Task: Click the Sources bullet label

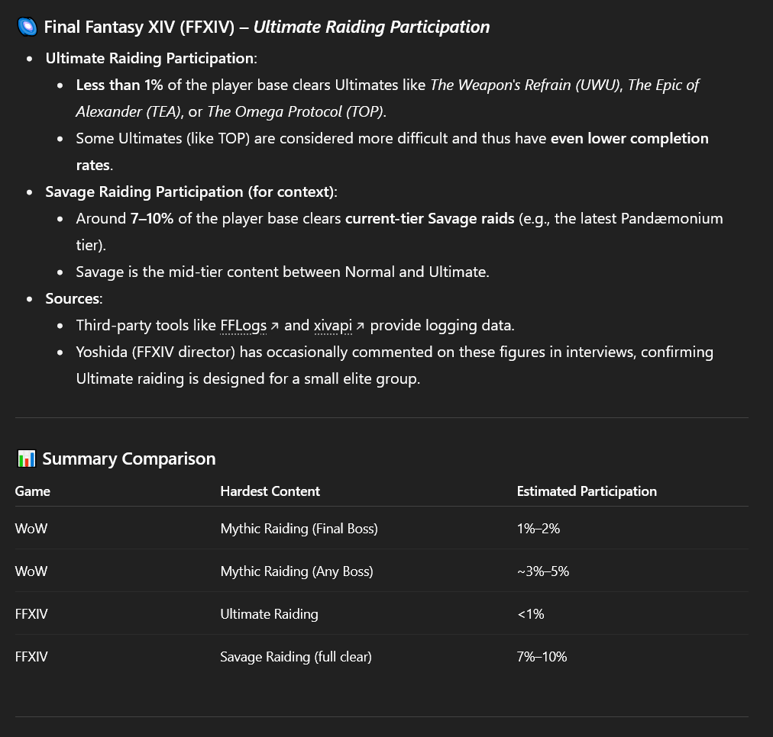Action: tap(74, 298)
